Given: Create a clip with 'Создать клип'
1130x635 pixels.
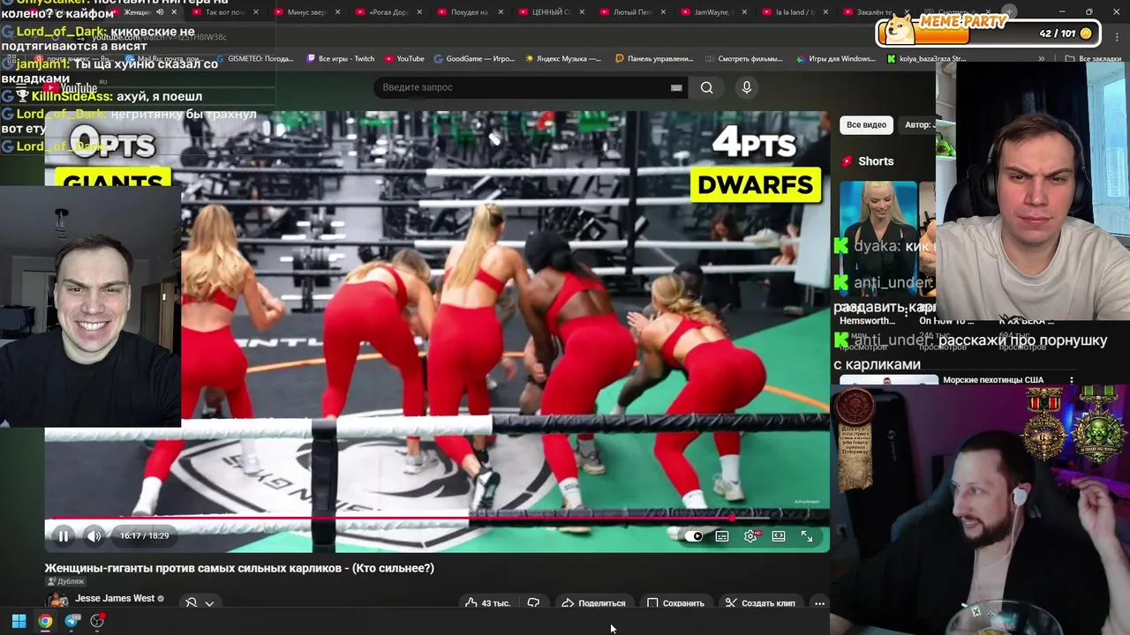Looking at the screenshot, I should click(760, 603).
